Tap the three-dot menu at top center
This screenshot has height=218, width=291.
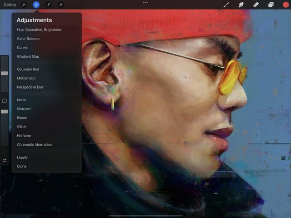tap(145, 3)
